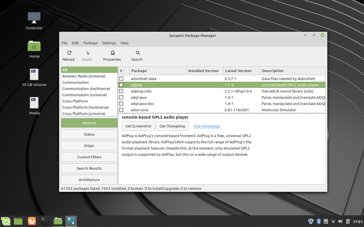Mark adonthell-data using its checkbox
This screenshot has height=227, width=364.
pos(121,78)
